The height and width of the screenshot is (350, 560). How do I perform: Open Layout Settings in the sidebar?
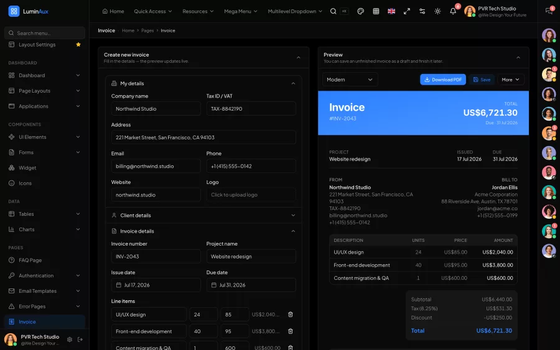pos(44,45)
